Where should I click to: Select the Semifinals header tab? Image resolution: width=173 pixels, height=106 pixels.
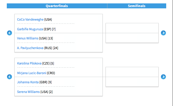[x=137, y=6]
